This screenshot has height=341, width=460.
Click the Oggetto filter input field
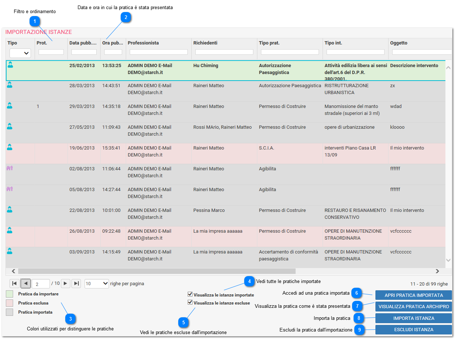(422, 52)
